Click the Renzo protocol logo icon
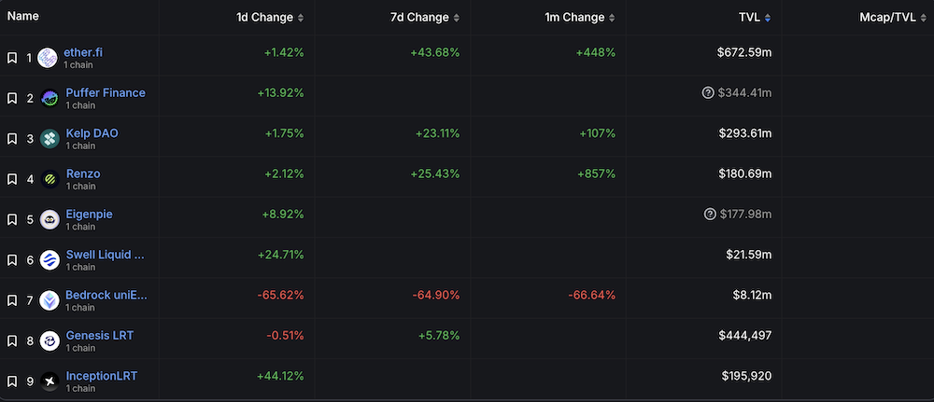This screenshot has width=934, height=402. pyautogui.click(x=50, y=179)
